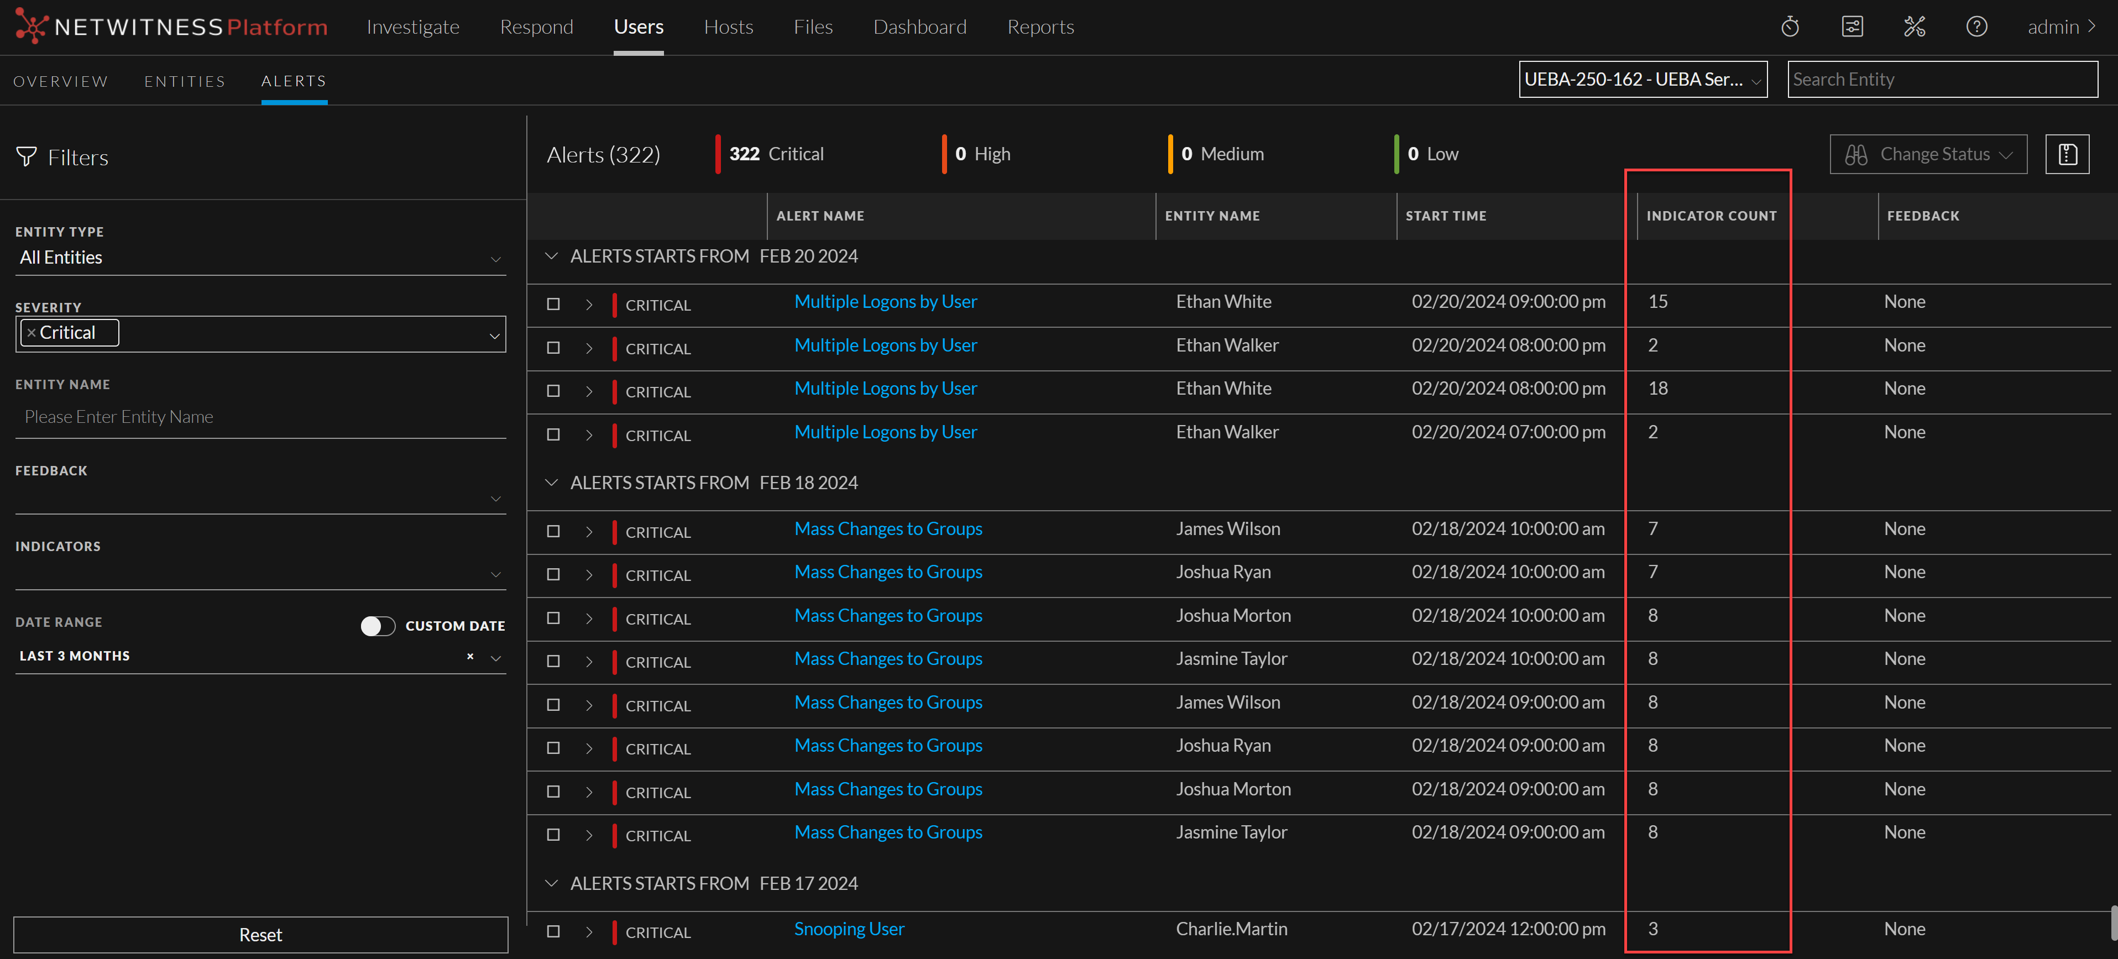Go to the Files menu

[x=813, y=27]
